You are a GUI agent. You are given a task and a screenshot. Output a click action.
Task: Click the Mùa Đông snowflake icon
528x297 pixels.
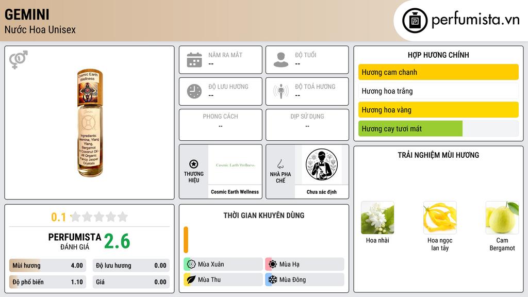tap(273, 279)
